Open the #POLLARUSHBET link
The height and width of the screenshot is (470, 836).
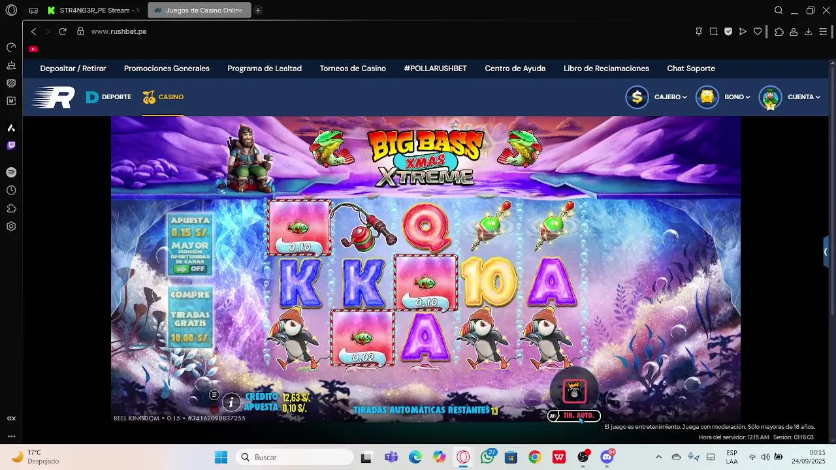[435, 69]
